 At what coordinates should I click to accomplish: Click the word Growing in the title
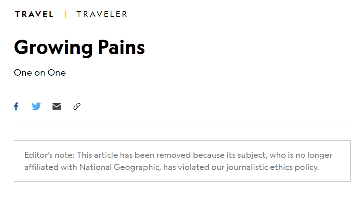(x=53, y=48)
